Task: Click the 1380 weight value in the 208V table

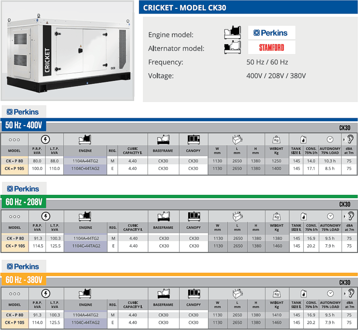Action: (277, 238)
